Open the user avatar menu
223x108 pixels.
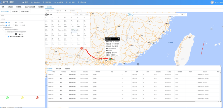[x=212, y=2]
